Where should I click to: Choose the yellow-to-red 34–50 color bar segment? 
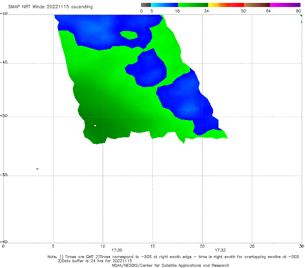(x=226, y=5)
